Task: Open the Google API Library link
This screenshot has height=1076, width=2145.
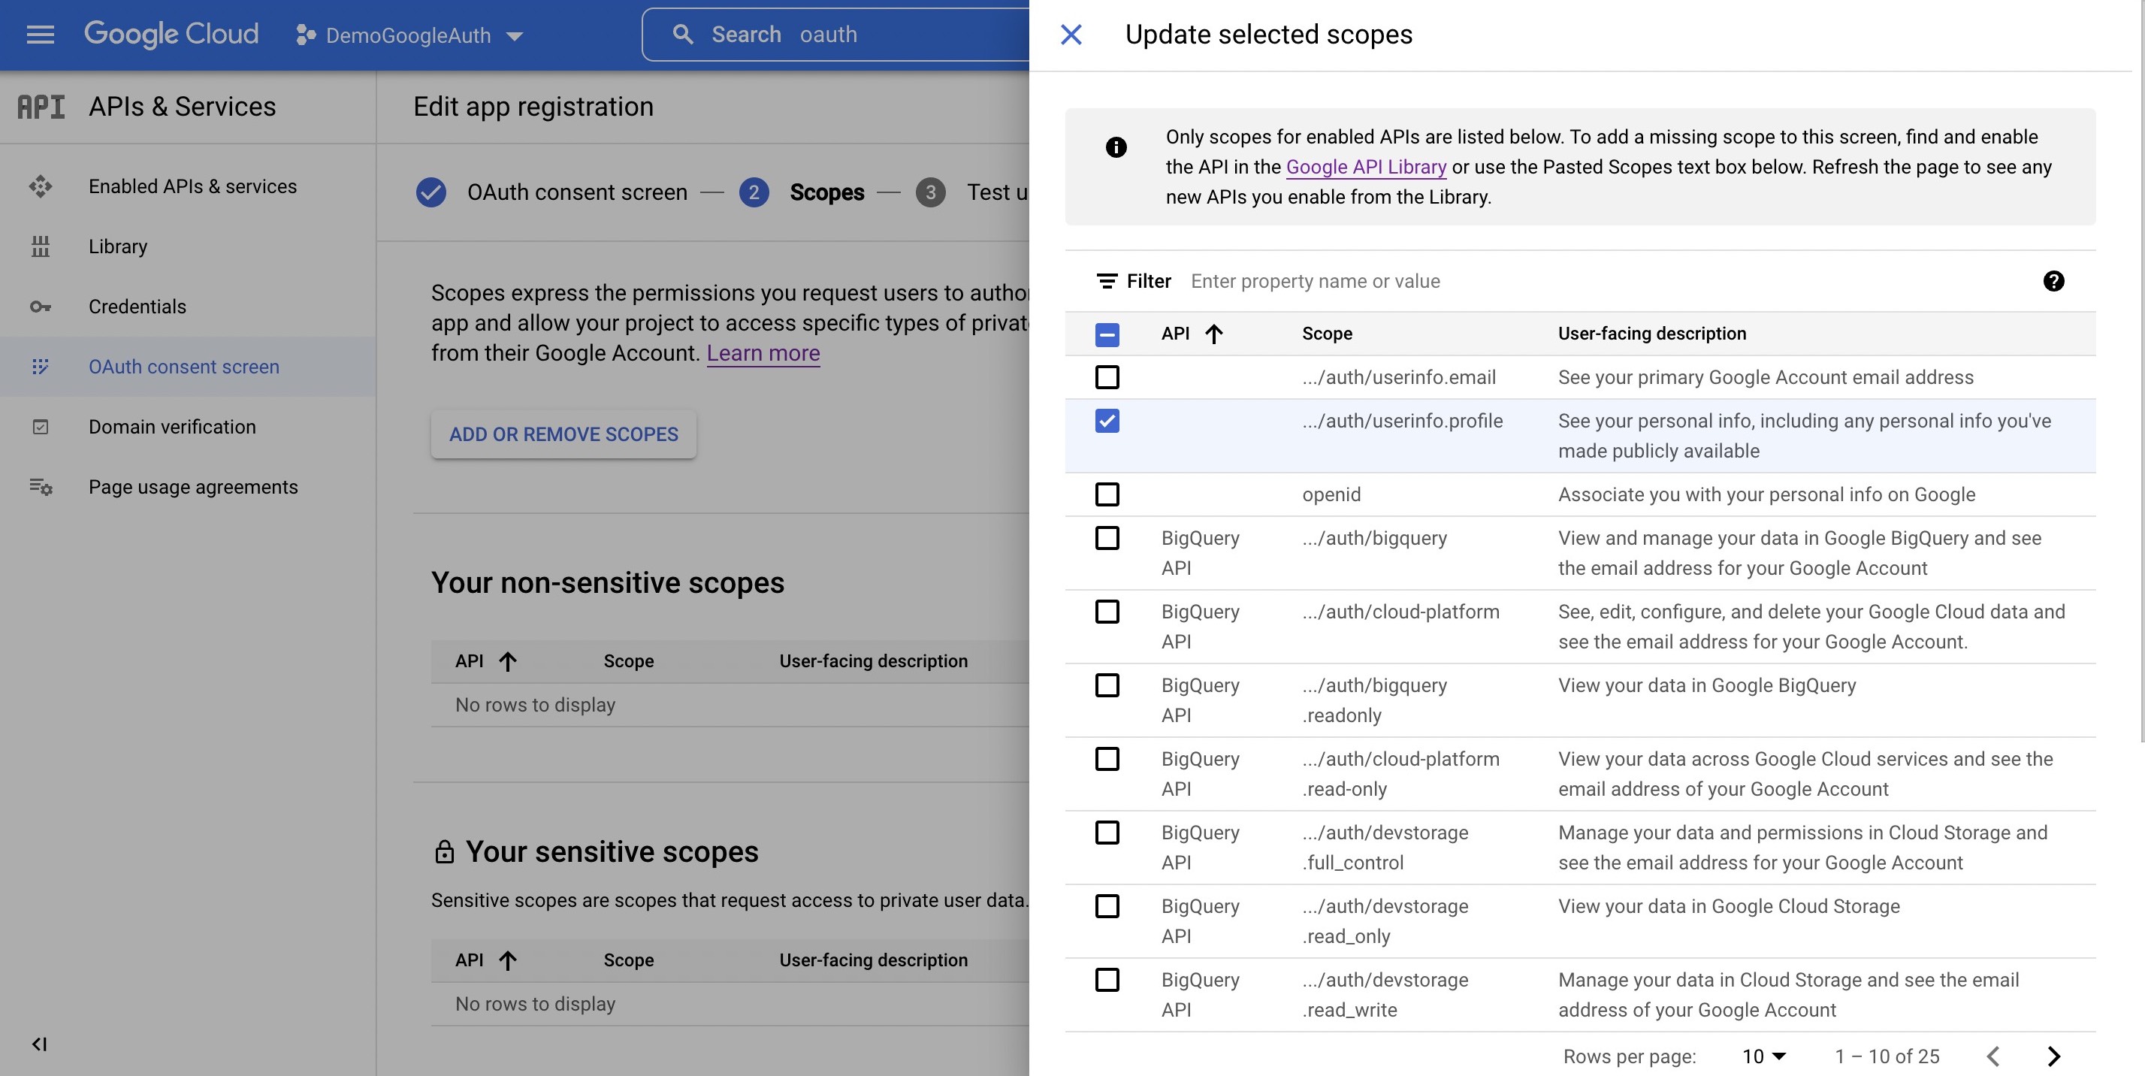Action: click(1366, 167)
